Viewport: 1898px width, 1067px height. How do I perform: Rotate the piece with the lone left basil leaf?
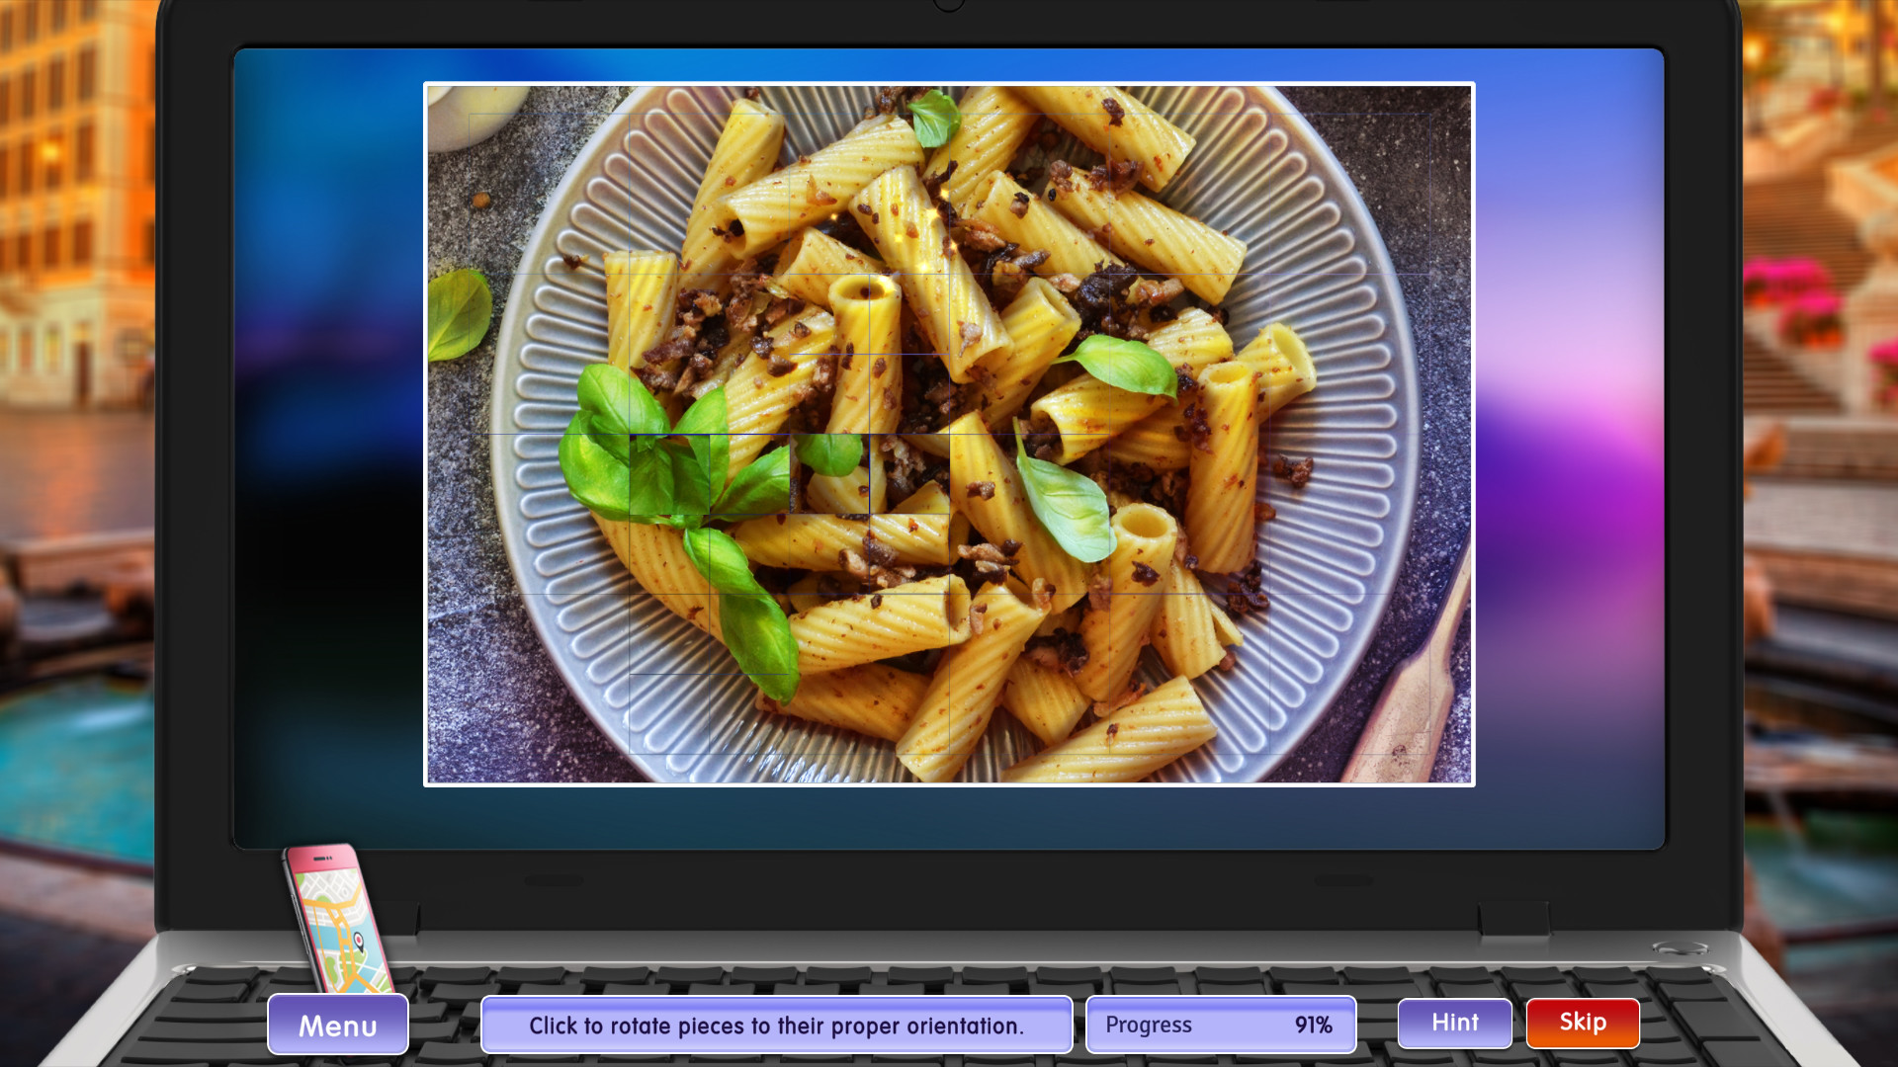tap(460, 316)
